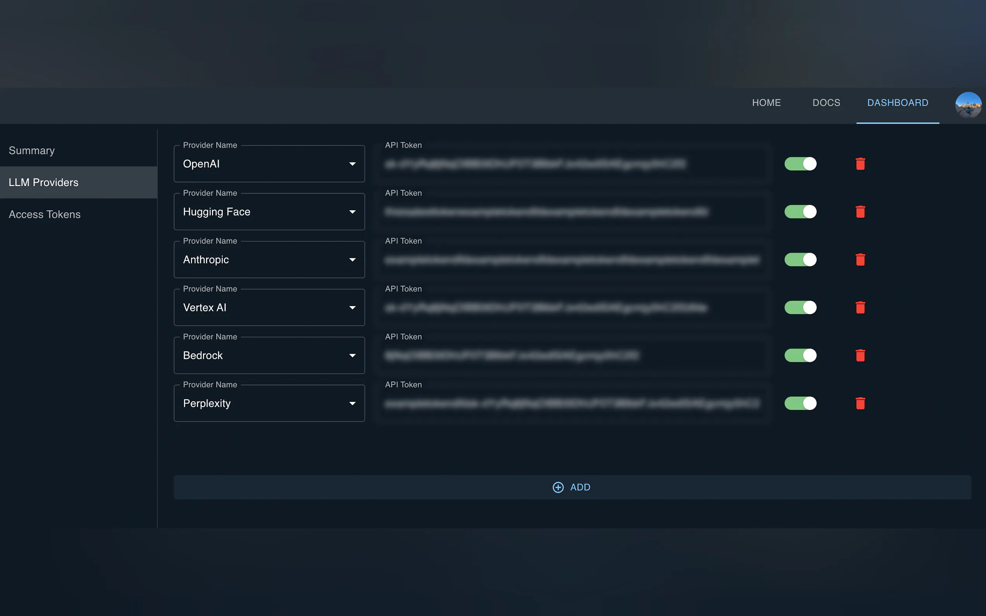Image resolution: width=986 pixels, height=616 pixels.
Task: Delete the Hugging Face provider entry
Action: (x=860, y=212)
